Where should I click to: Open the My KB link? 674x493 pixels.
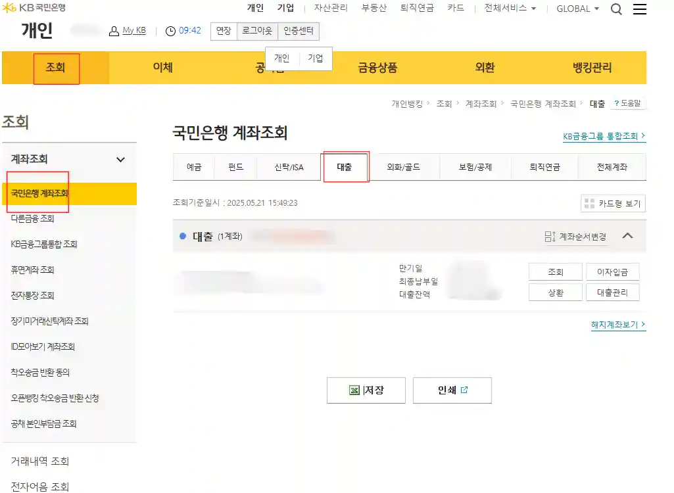point(134,30)
